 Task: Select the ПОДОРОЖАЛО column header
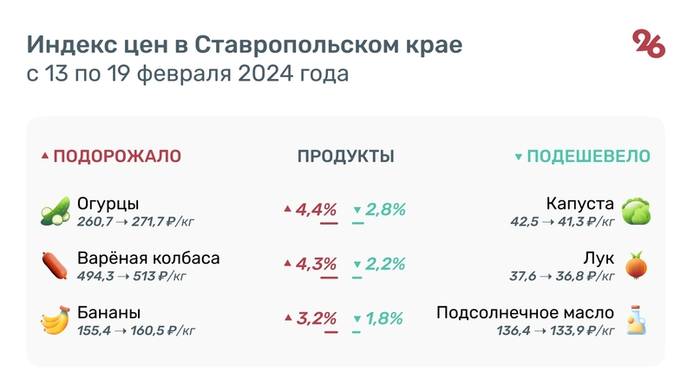pyautogui.click(x=117, y=157)
